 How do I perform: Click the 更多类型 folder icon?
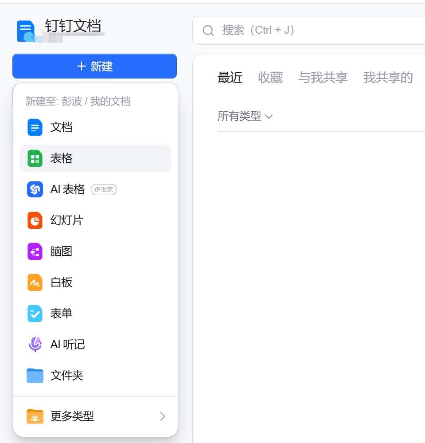point(35,416)
